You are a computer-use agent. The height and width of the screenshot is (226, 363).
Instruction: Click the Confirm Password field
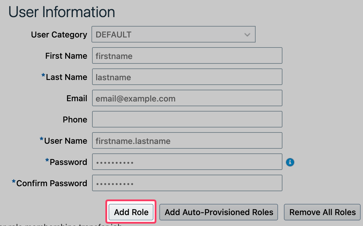point(187,183)
